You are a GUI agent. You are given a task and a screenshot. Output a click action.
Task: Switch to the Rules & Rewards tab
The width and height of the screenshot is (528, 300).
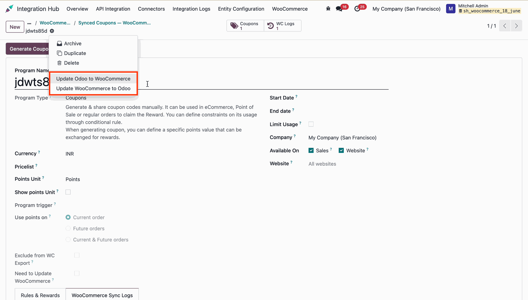40,295
